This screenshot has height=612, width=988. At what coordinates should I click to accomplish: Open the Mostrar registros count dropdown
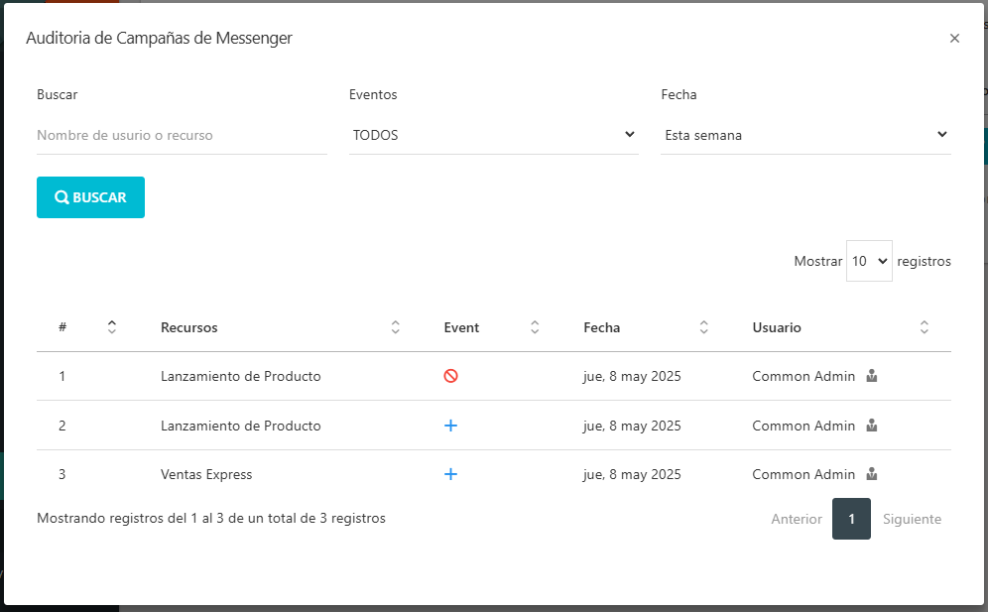[869, 262]
